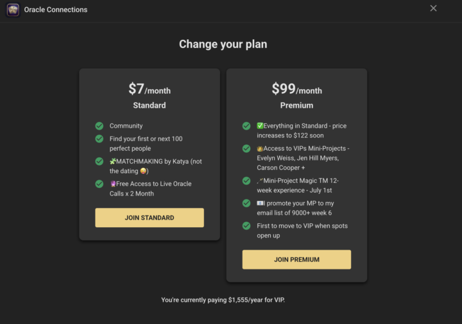Click checkmark beside Free Access to Live Oracle
The height and width of the screenshot is (324, 462).
coord(99,183)
